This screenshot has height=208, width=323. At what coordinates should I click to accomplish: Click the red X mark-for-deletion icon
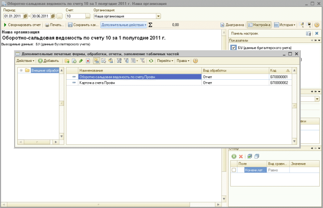coord(88,61)
